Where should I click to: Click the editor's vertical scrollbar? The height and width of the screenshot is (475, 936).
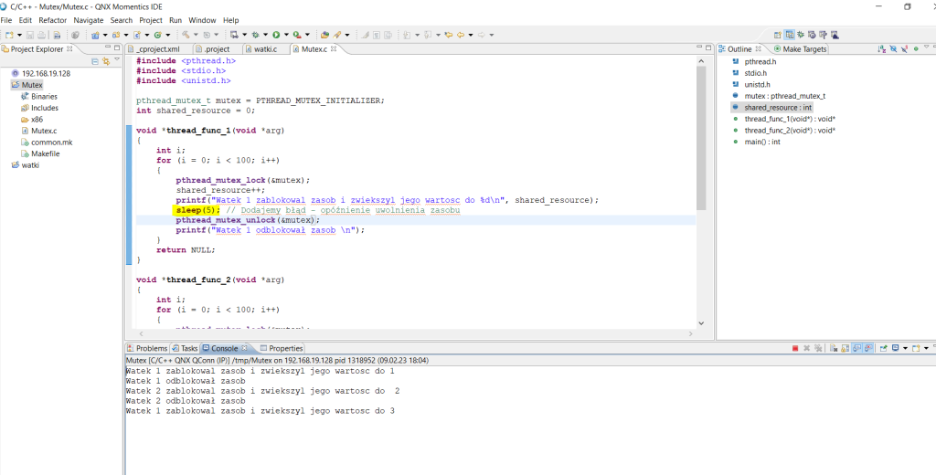(x=701, y=137)
